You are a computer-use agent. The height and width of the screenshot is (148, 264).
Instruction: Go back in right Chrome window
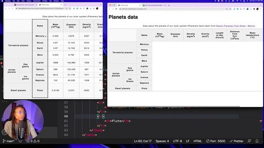pyautogui.click(x=110, y=9)
